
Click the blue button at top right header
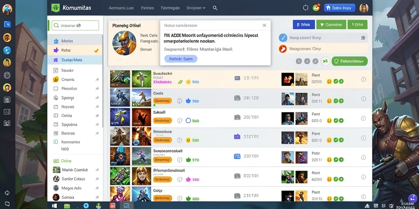[x=339, y=8]
